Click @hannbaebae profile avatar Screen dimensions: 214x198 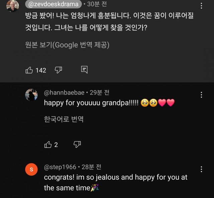[x=31, y=95]
